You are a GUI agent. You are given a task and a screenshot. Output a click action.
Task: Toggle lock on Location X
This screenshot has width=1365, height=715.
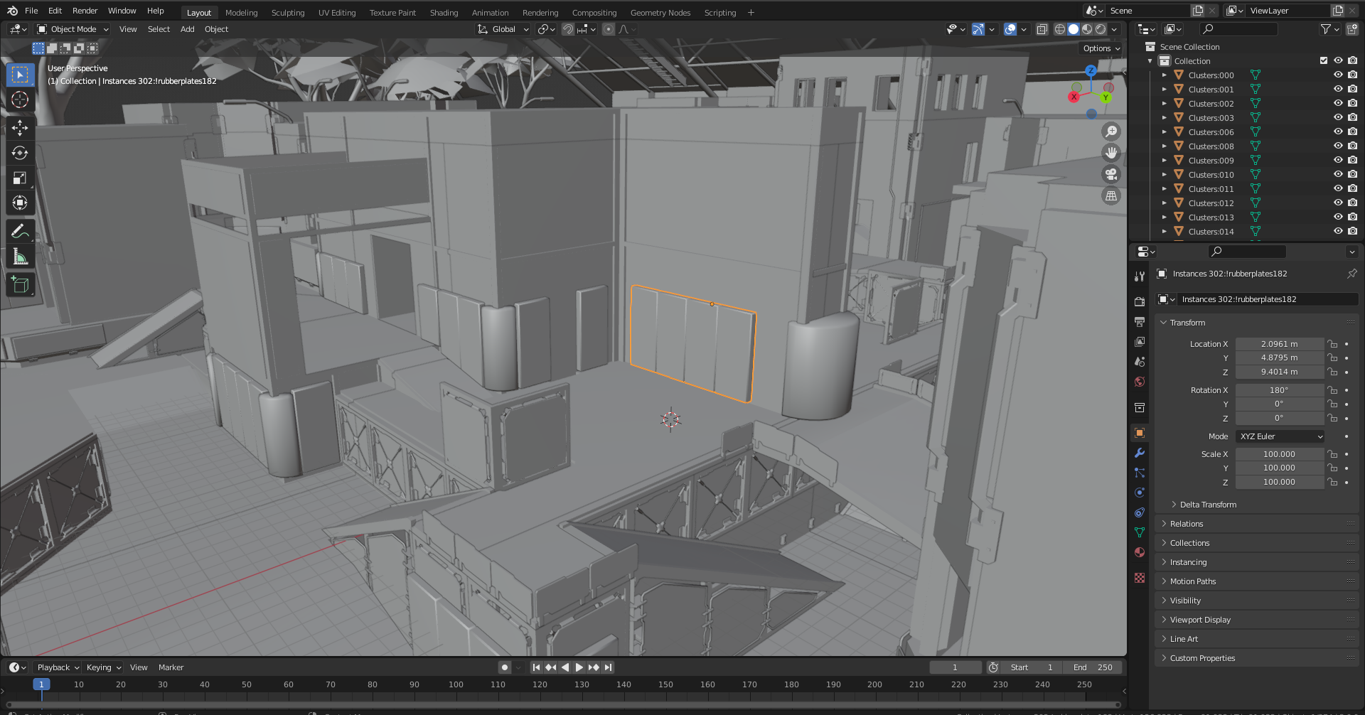click(1332, 344)
